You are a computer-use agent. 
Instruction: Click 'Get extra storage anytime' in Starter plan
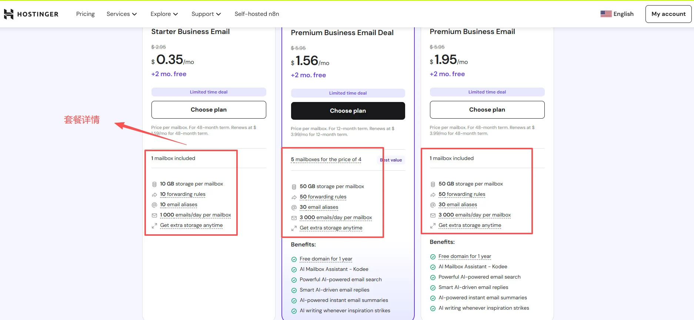pos(191,225)
